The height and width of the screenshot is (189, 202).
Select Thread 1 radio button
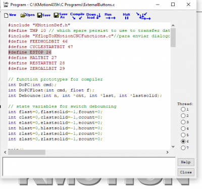click(x=183, y=109)
